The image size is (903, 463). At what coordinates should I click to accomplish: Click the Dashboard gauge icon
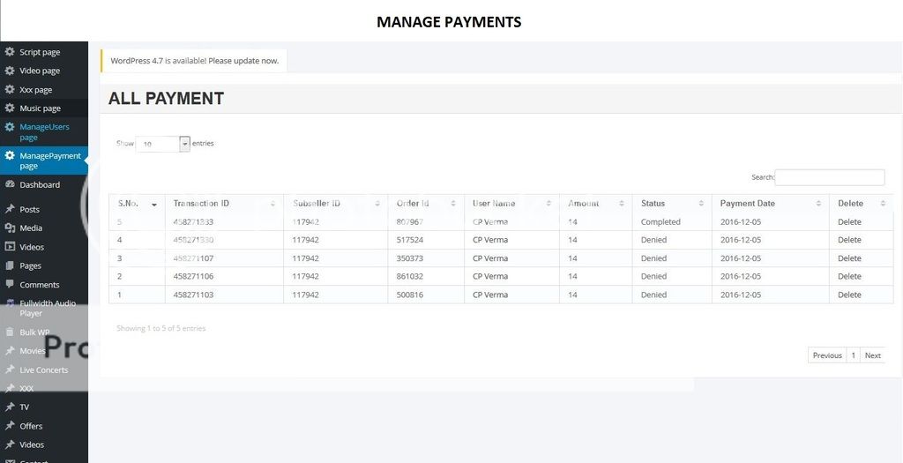click(9, 184)
